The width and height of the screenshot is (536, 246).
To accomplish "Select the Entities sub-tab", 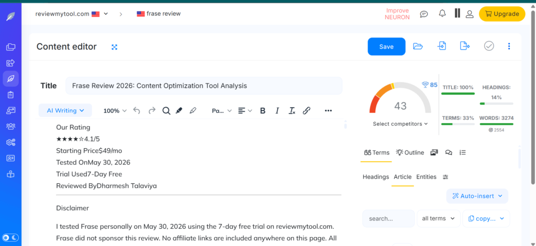I will click(426, 177).
